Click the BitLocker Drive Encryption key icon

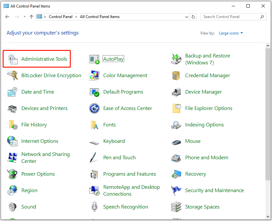tap(13, 76)
